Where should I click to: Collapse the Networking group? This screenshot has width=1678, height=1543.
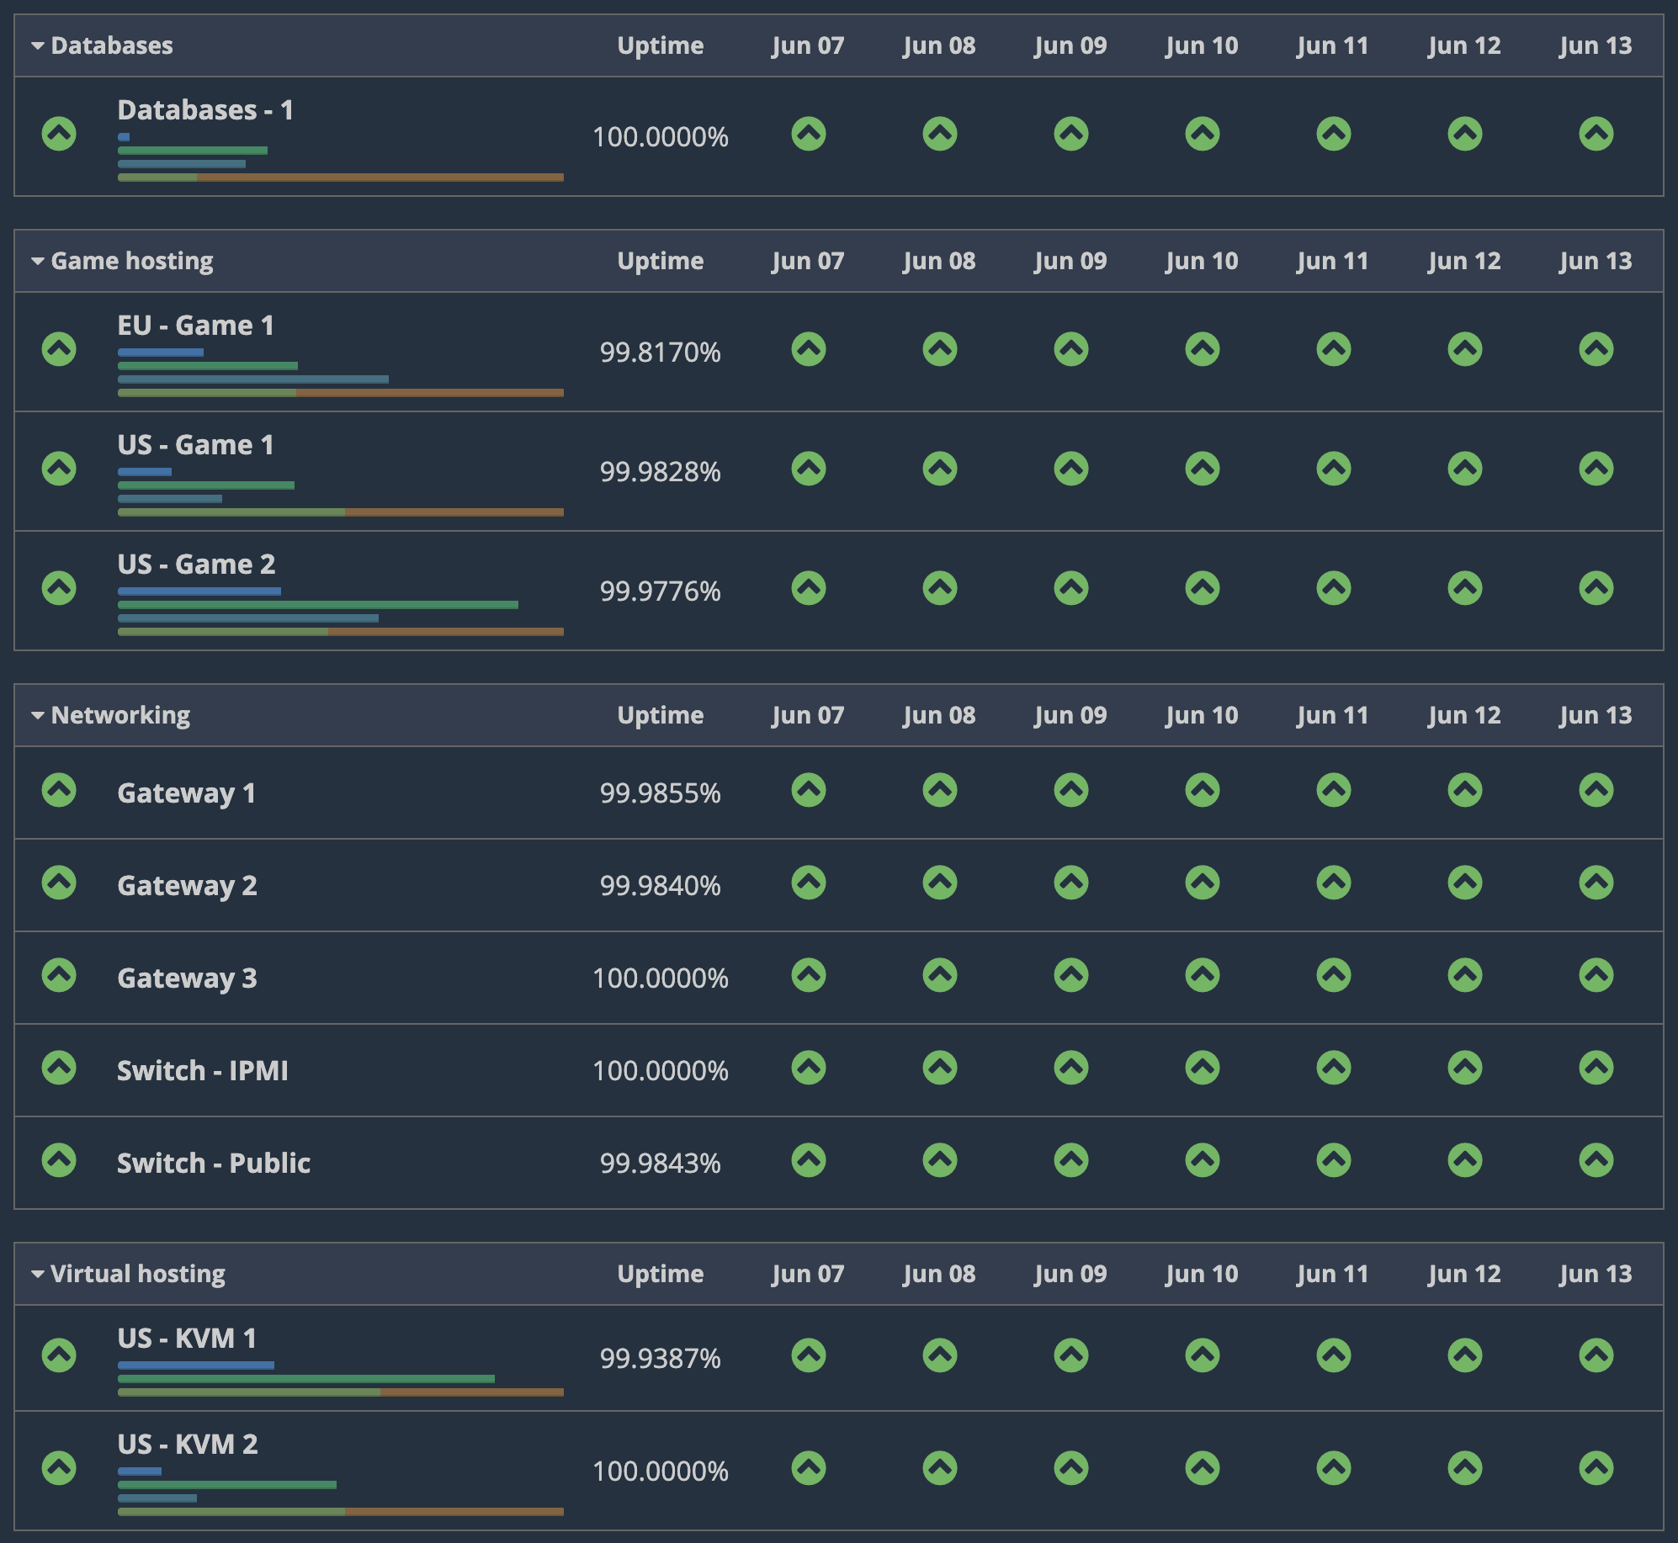pos(38,715)
